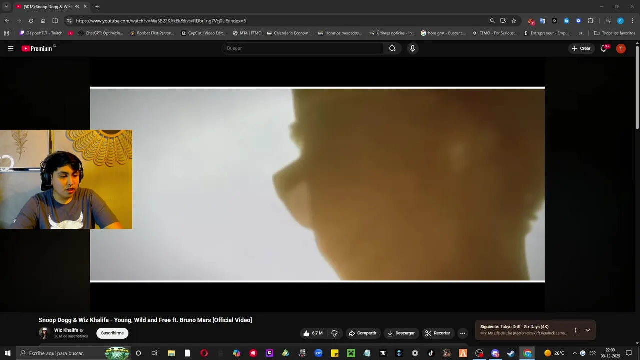Viewport: 640px width, 360px height.
Task: Click the browser address bar URL
Action: tap(161, 21)
